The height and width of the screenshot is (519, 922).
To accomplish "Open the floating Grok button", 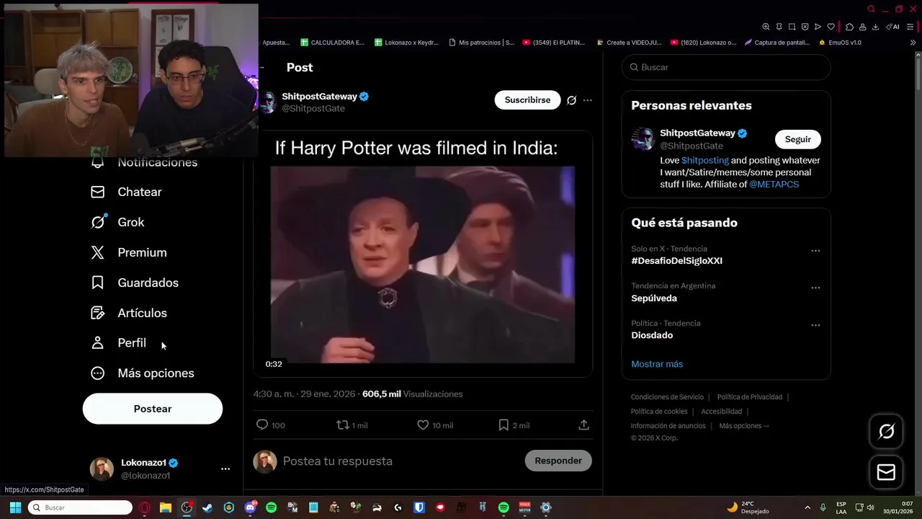I will (887, 432).
